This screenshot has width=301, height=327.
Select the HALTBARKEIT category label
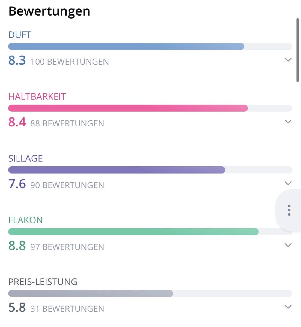37,97
